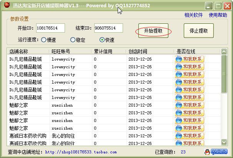Screen dimensions: 233x158
Task: Sort by the 旺旺帐号 column header
Action: (70, 51)
